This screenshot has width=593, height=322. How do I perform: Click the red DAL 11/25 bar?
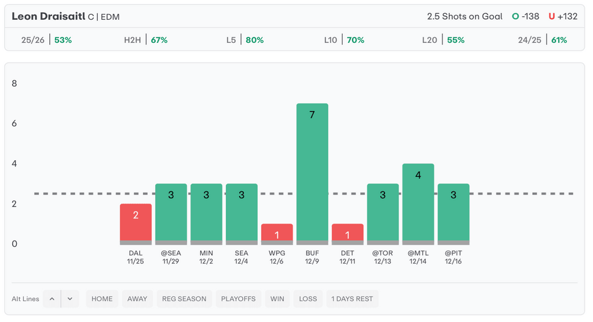[136, 224]
